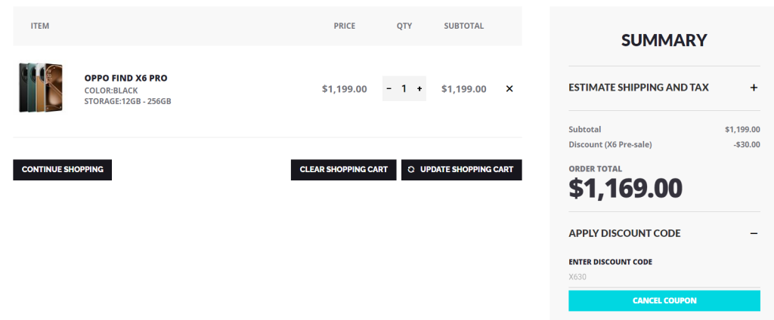Click the Storage 12GB - 256GB text

pyautogui.click(x=127, y=101)
